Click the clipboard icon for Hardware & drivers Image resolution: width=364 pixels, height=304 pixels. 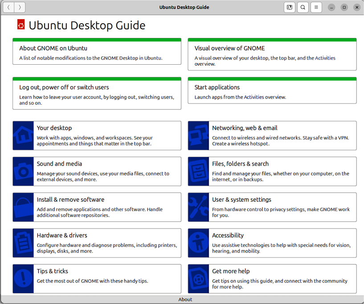tap(23, 243)
